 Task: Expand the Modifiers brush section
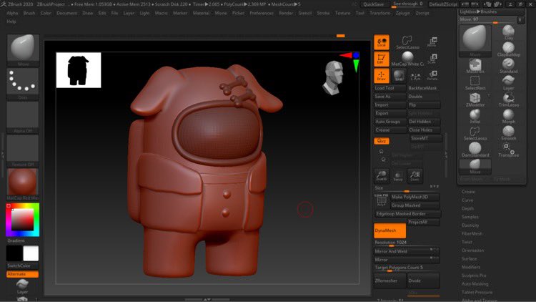(x=471, y=268)
